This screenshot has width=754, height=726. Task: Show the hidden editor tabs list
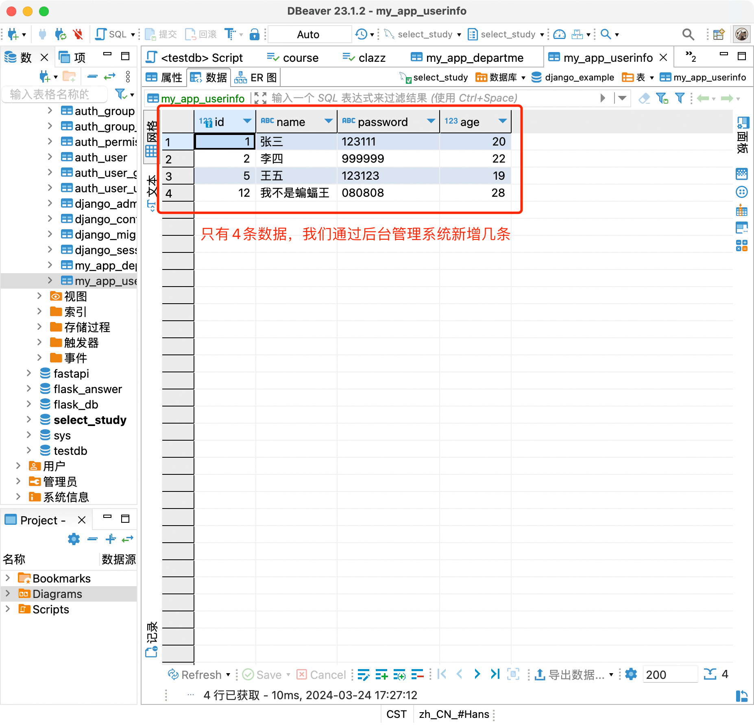click(x=691, y=57)
